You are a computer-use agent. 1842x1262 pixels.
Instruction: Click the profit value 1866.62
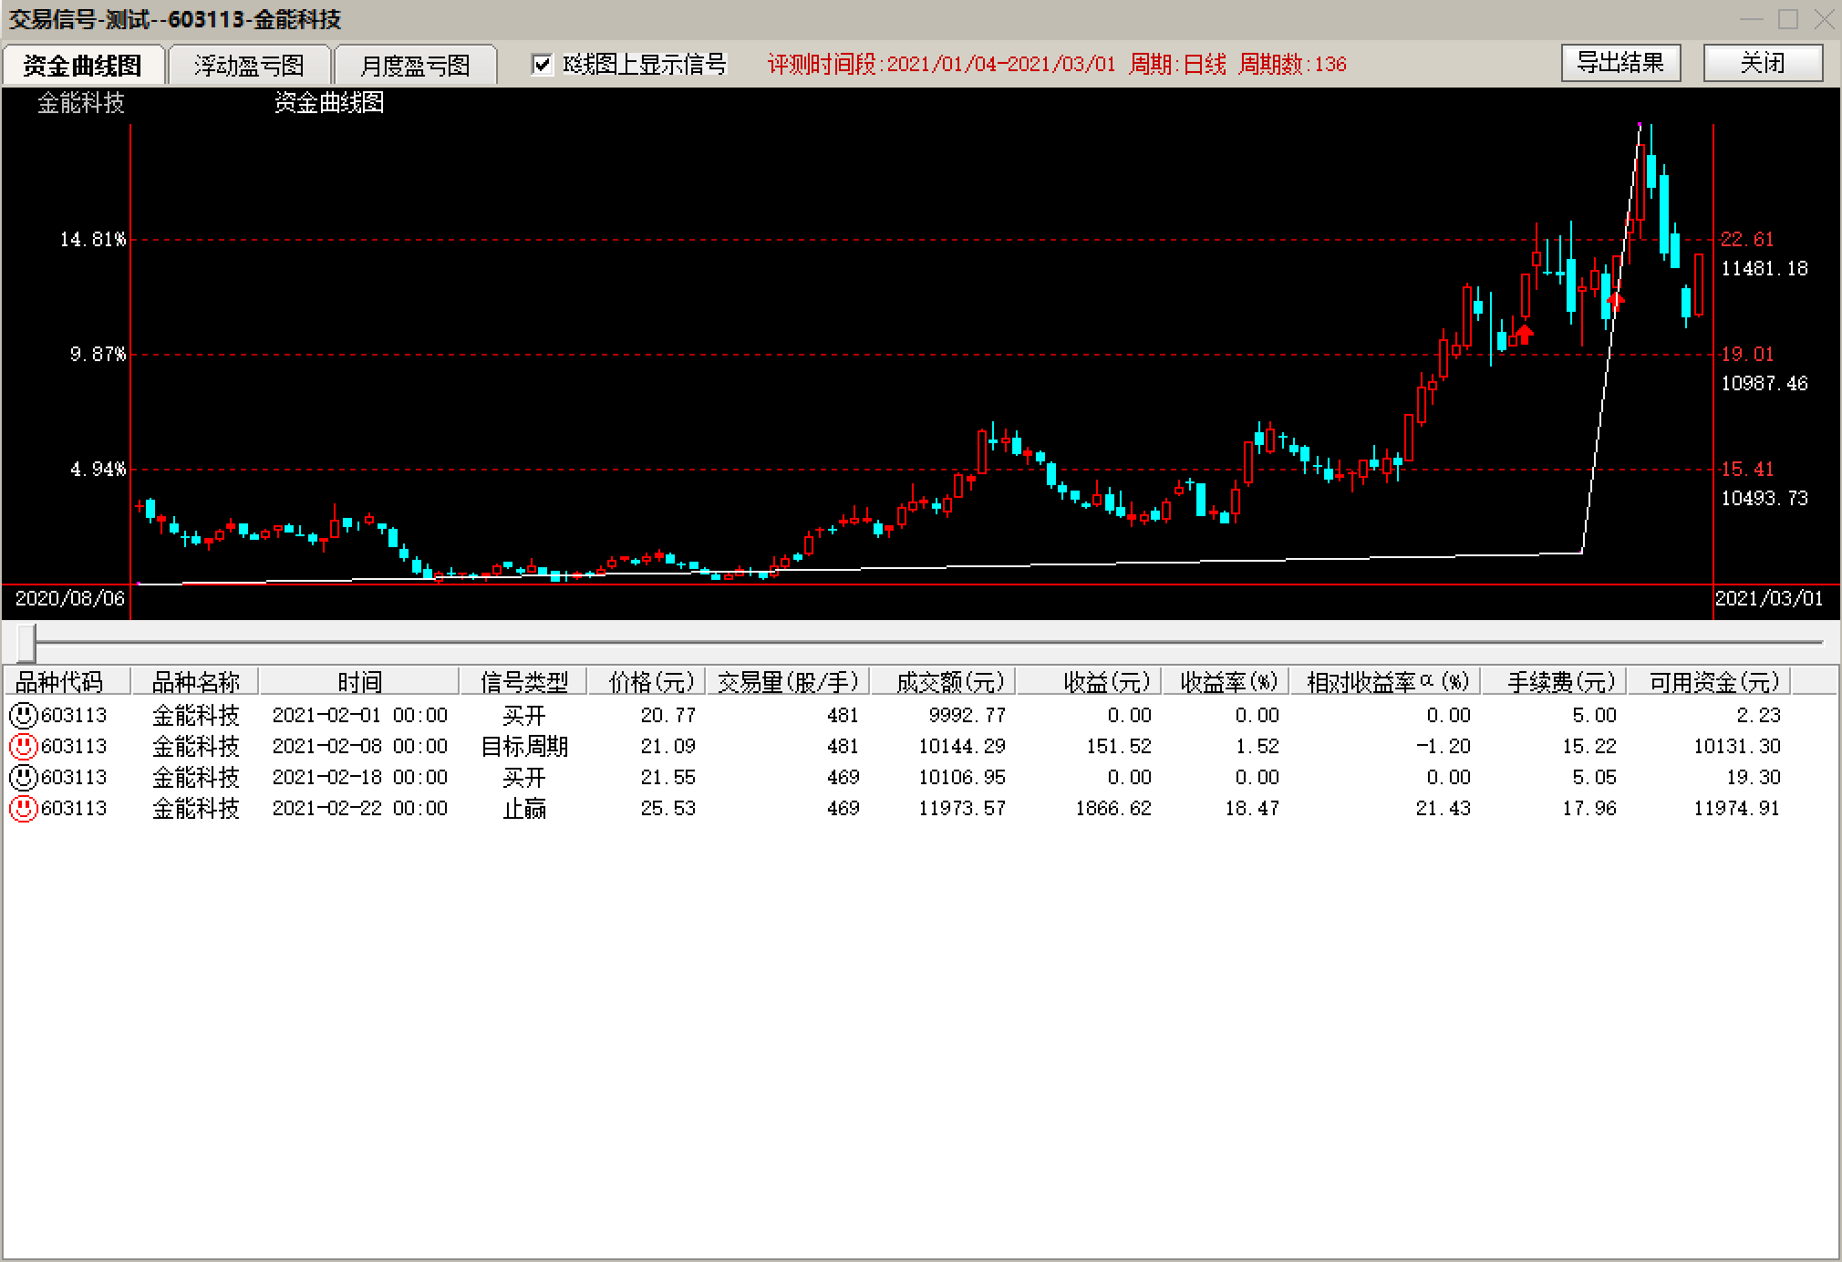[x=1113, y=808]
